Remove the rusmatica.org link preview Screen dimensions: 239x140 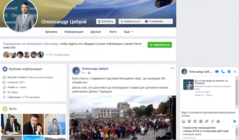click(233, 127)
